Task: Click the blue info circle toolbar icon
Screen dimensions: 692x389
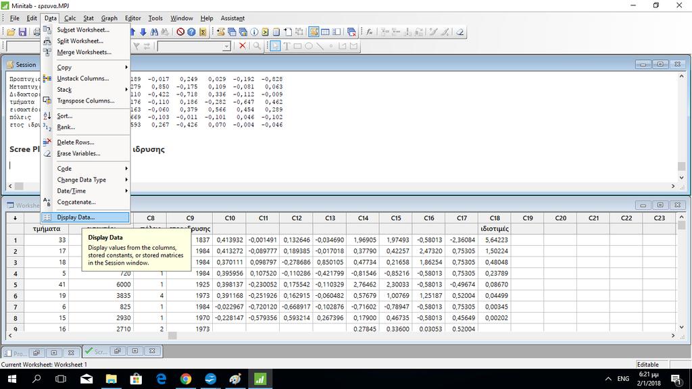Action: click(x=254, y=32)
